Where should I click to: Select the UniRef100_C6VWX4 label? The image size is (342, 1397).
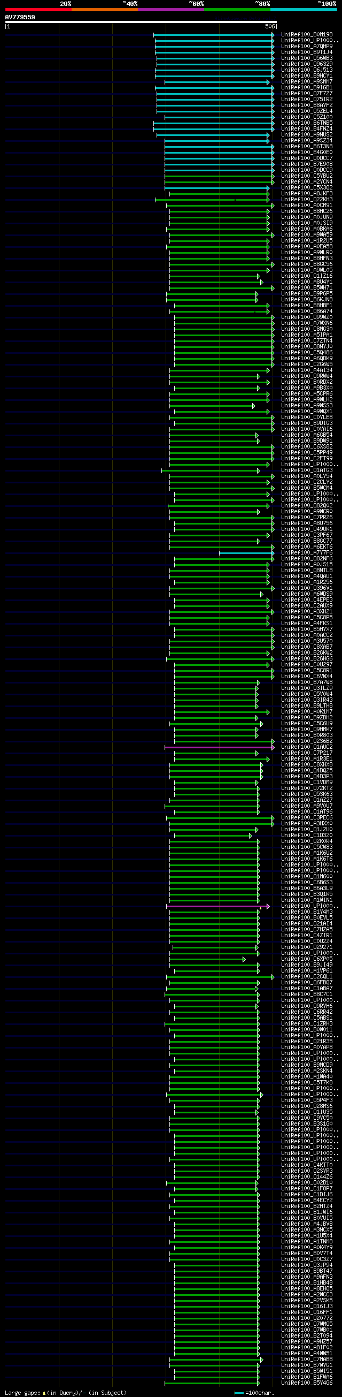click(x=307, y=677)
